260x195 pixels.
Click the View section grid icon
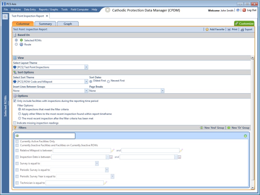pos(15,58)
